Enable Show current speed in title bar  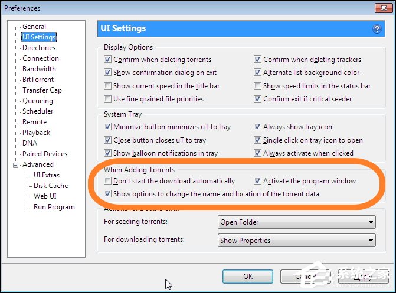[x=107, y=86]
